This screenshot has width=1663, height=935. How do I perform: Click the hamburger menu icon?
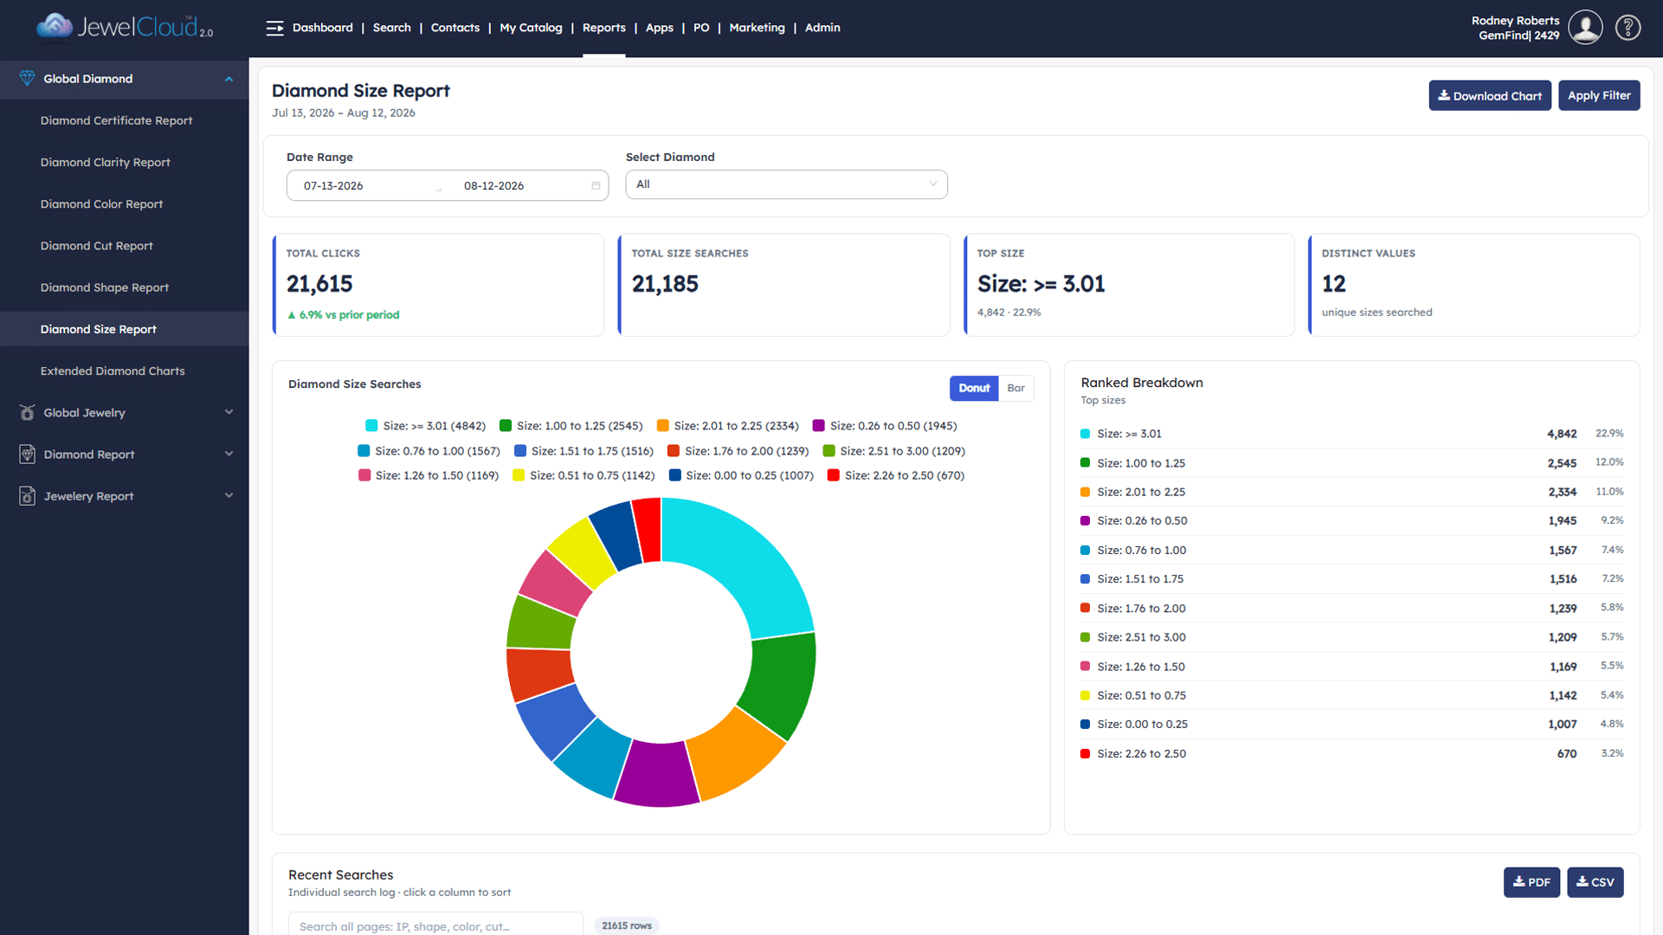274,28
